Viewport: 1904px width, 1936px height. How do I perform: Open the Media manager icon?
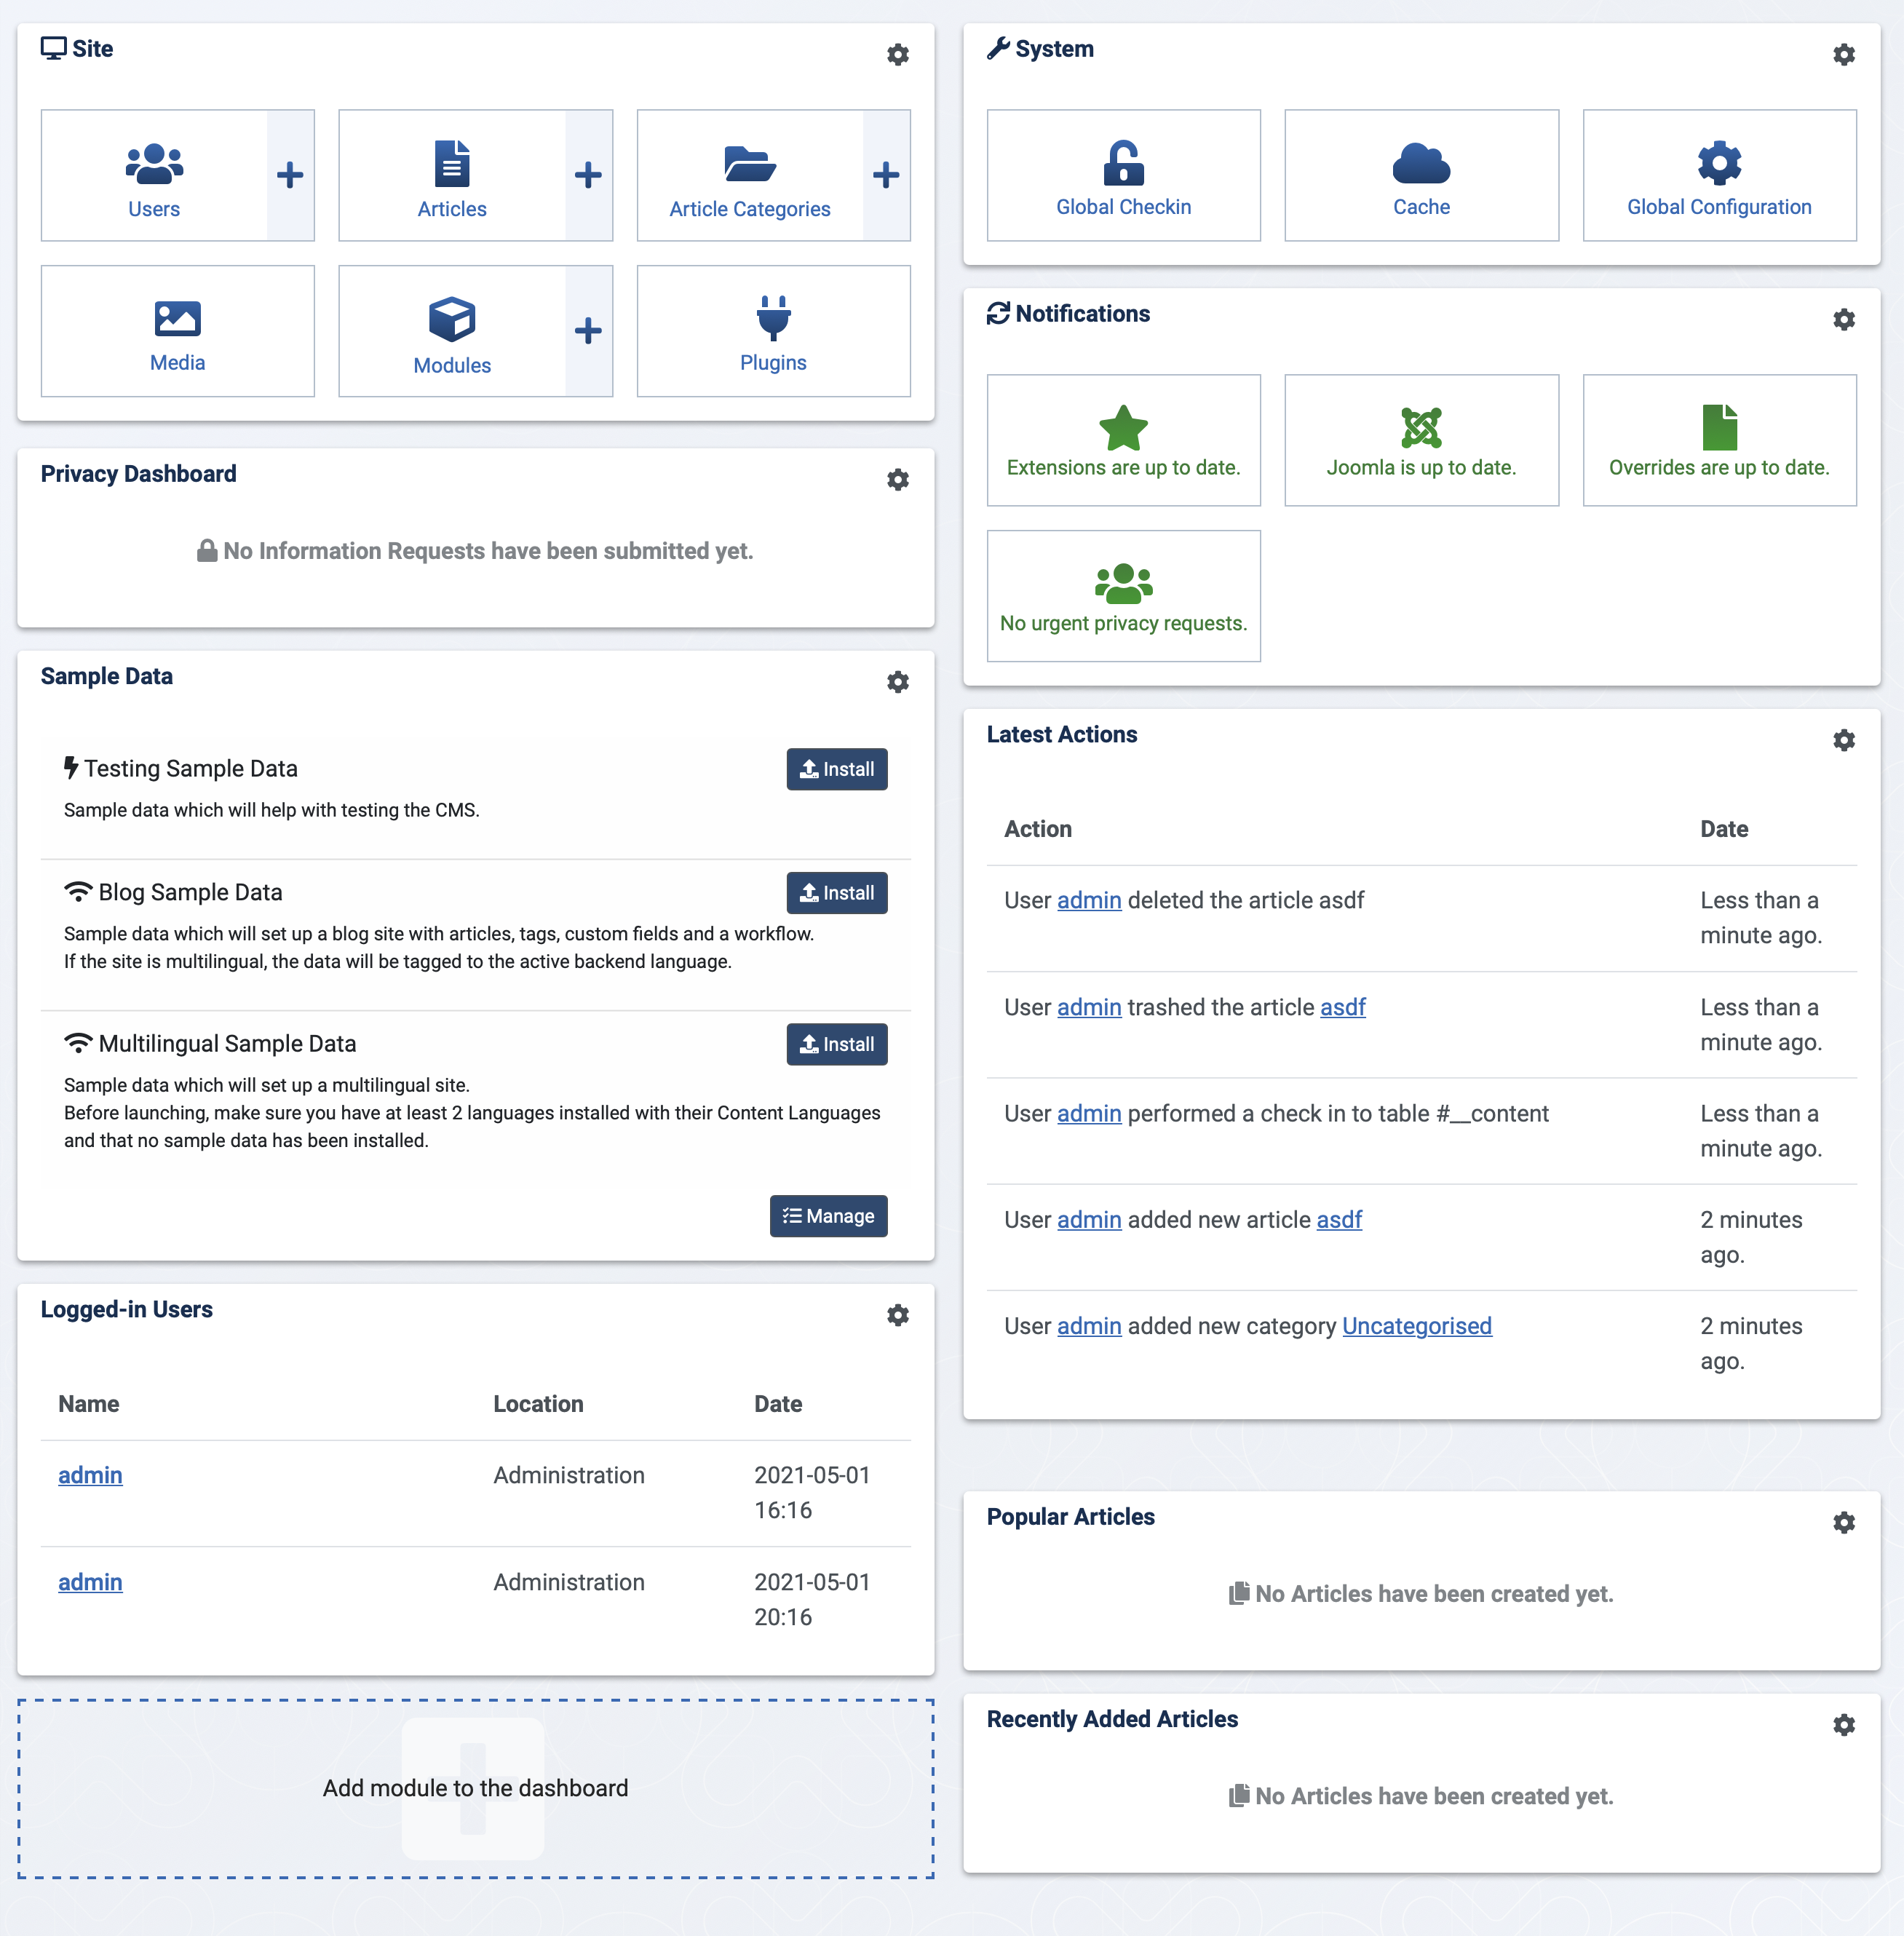178,331
